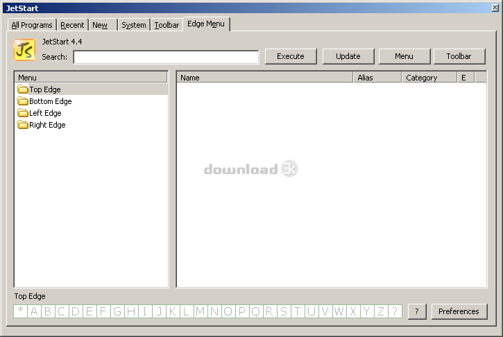Filter by letter T

tap(298, 311)
